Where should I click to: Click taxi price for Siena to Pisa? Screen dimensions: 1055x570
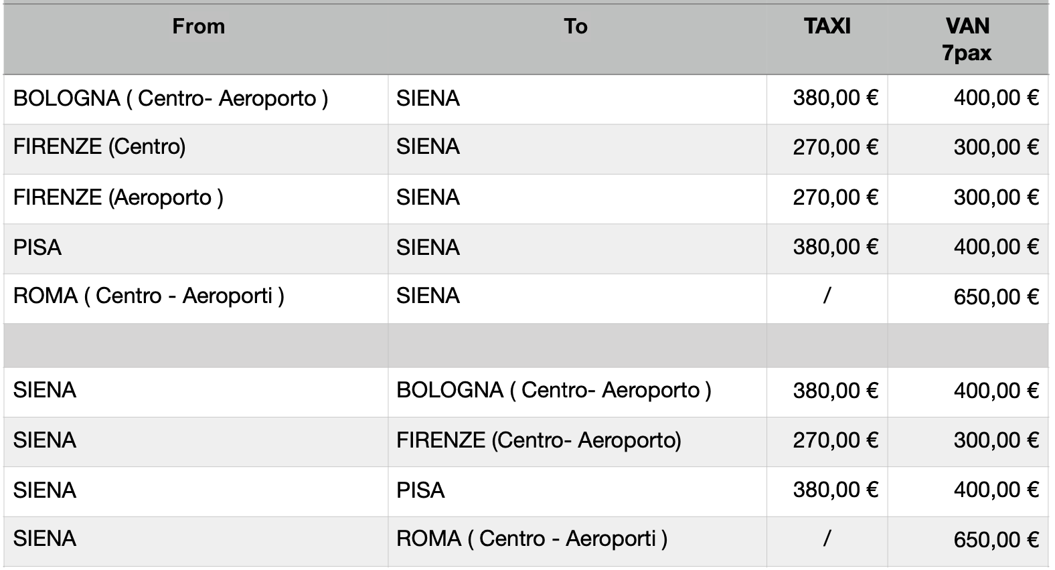[835, 490]
